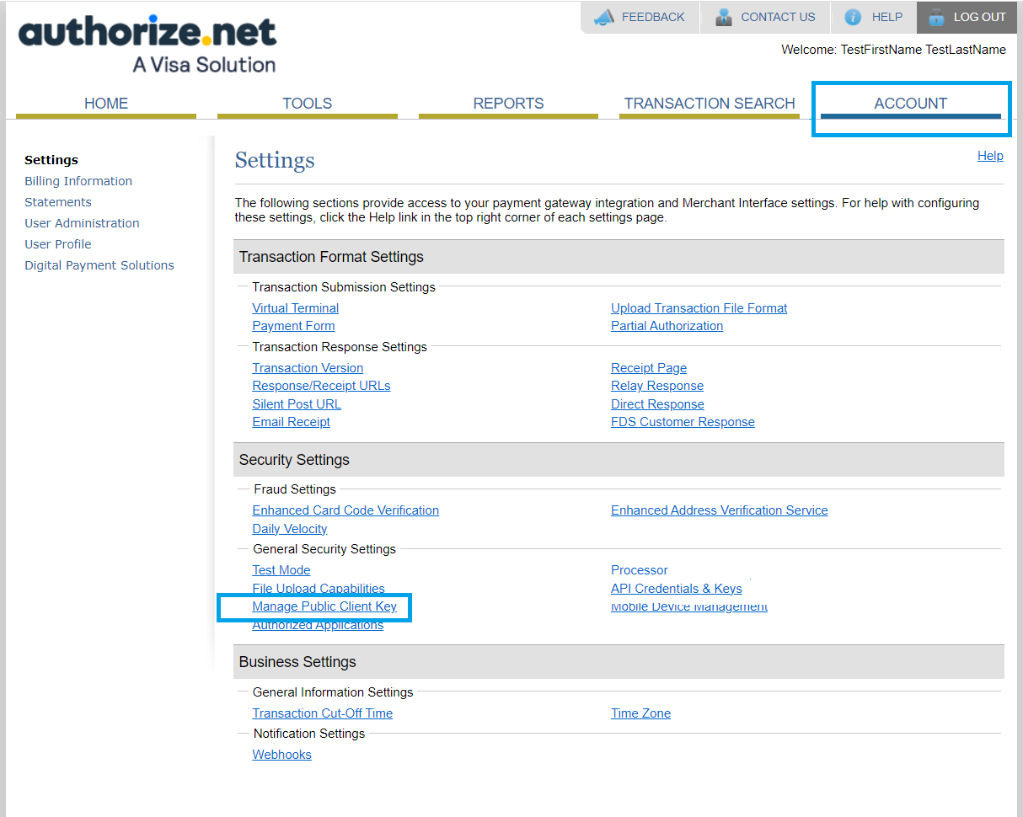Select Settings in the left sidebar

[51, 160]
